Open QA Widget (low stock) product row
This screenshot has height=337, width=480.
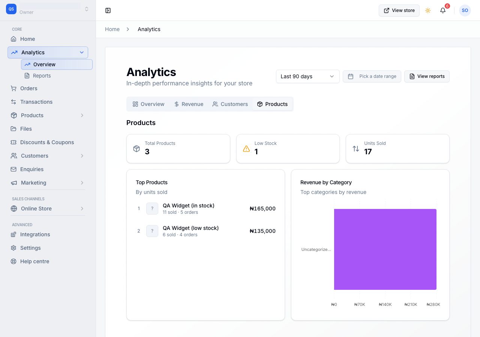(x=205, y=231)
